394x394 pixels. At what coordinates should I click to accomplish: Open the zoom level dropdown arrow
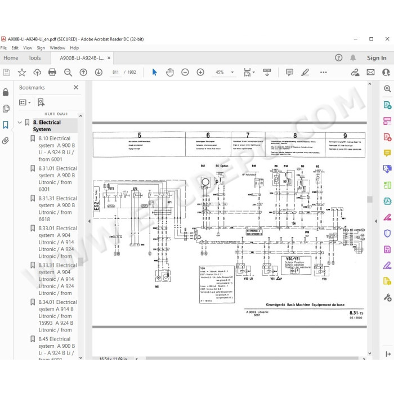coord(232,73)
